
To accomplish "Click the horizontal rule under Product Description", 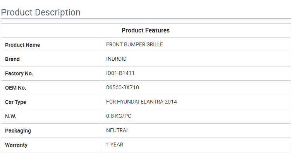I will click(146, 19).
